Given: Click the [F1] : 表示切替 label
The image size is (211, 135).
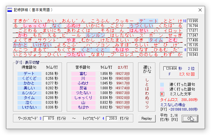Looking at the screenshot, I should (28, 63).
